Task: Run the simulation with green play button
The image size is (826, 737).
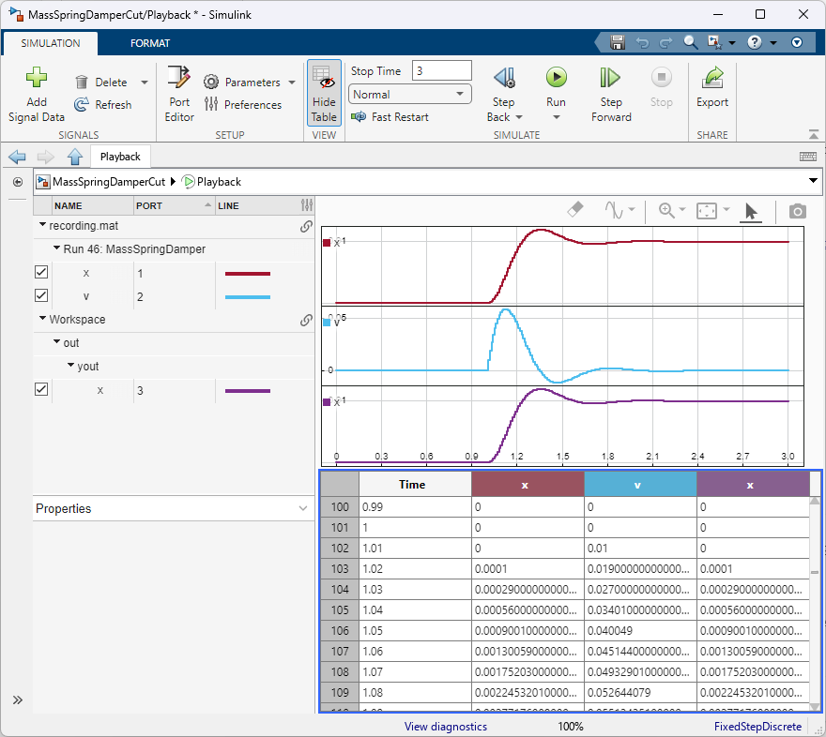Action: (556, 78)
